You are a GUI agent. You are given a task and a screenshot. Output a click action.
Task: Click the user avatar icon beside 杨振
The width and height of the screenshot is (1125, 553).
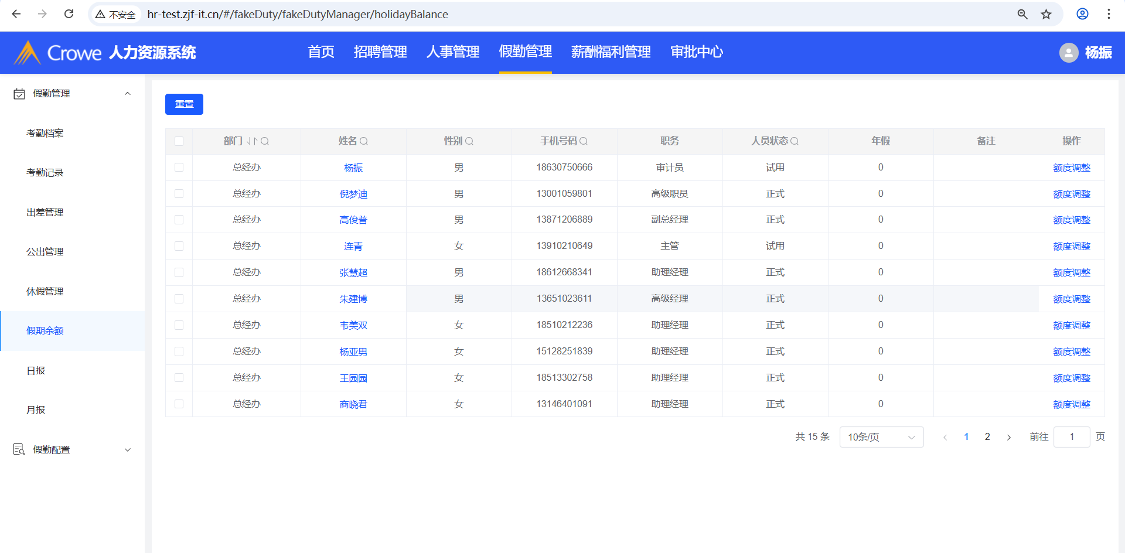coord(1068,53)
